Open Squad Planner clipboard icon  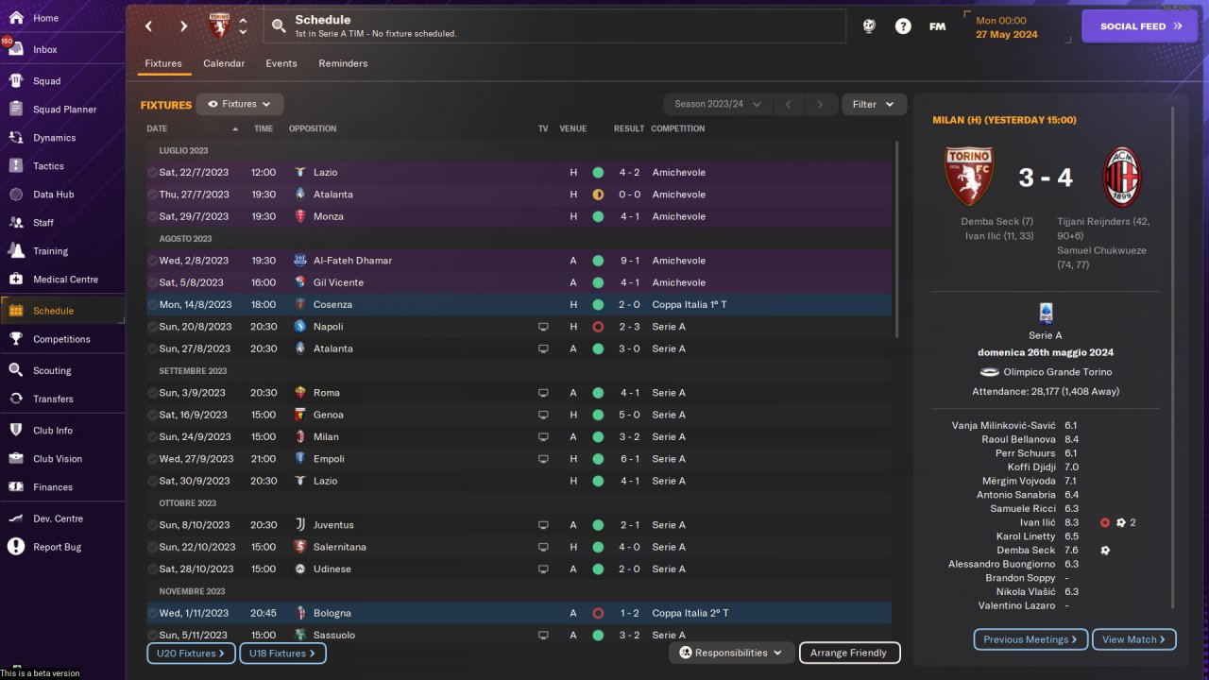pos(16,110)
